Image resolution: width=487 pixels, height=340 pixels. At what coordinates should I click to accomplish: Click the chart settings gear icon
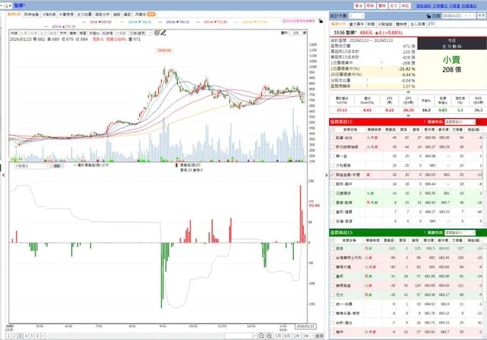(x=157, y=33)
